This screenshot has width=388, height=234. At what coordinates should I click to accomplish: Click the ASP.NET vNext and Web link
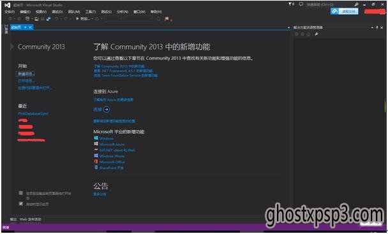(117, 150)
